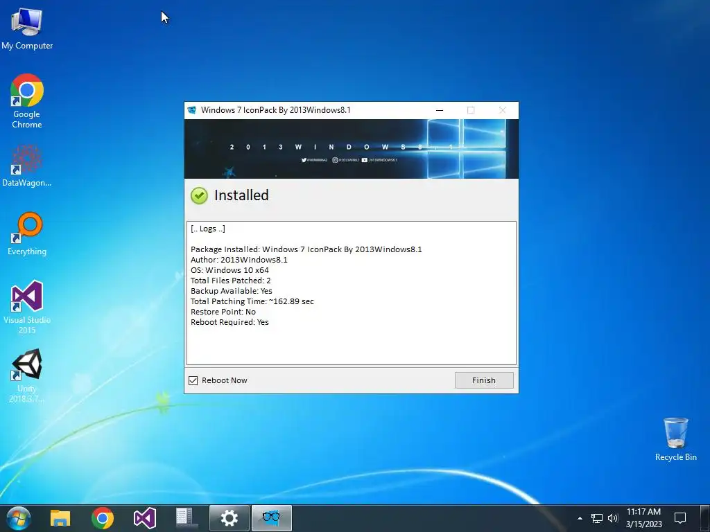The height and width of the screenshot is (532, 710).
Task: Minimize the IconPack installer window
Action: [x=439, y=110]
